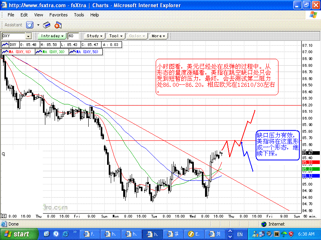Open the File menu

11,15
